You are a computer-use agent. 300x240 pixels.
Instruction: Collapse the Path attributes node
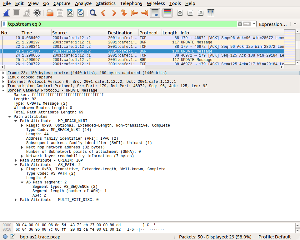(9, 117)
